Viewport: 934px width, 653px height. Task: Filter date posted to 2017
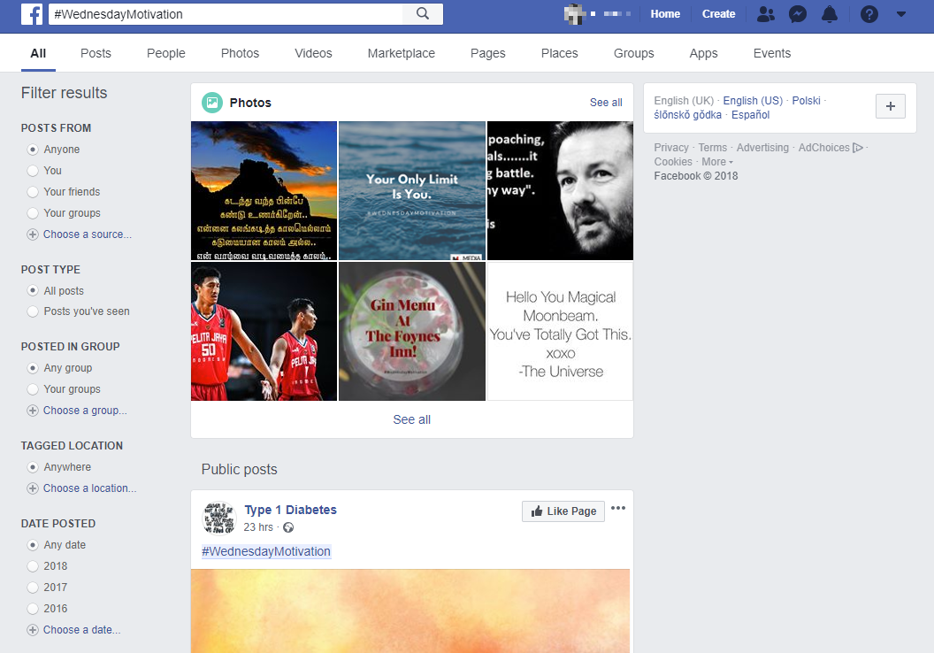pyautogui.click(x=33, y=588)
